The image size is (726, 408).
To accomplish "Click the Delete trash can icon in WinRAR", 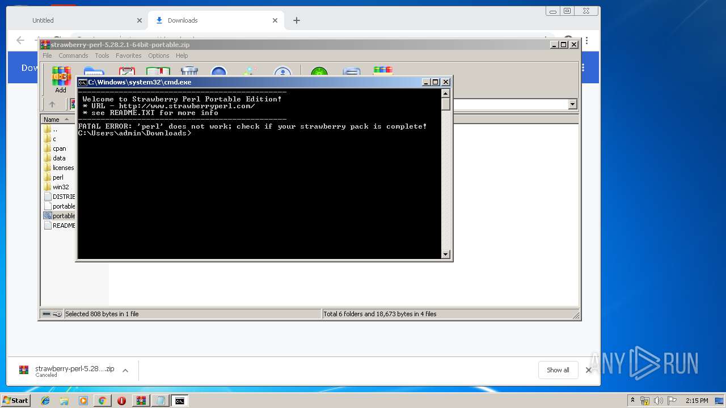I will coord(189,72).
